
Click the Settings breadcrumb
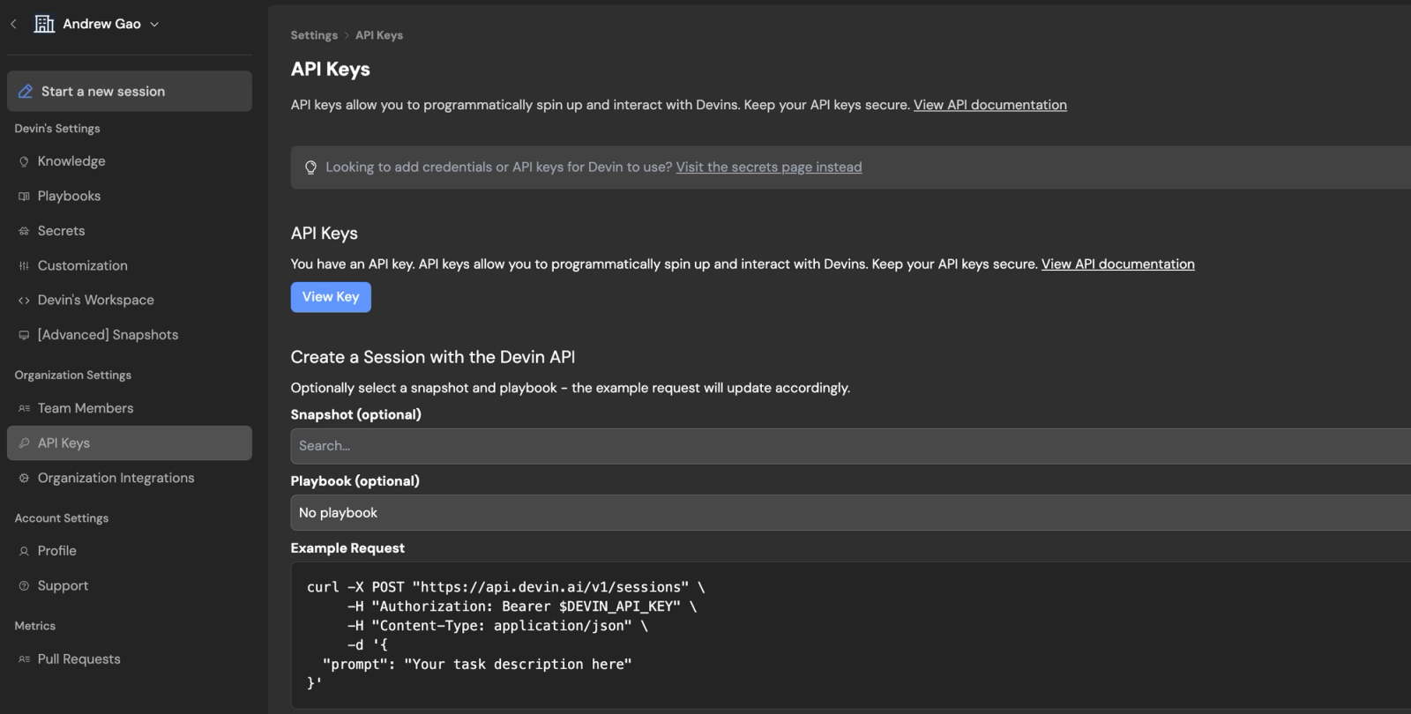(x=314, y=35)
